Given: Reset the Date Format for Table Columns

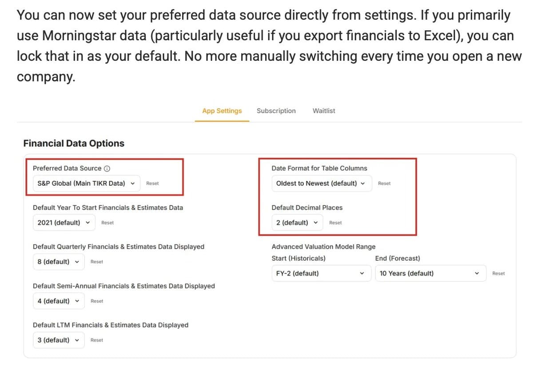Looking at the screenshot, I should (x=384, y=184).
